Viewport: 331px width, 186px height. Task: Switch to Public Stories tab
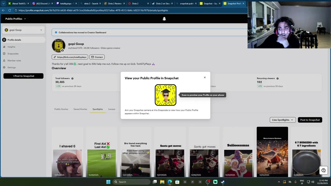tap(61, 109)
